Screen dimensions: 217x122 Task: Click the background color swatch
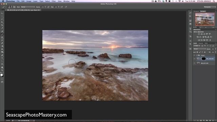[3, 76]
